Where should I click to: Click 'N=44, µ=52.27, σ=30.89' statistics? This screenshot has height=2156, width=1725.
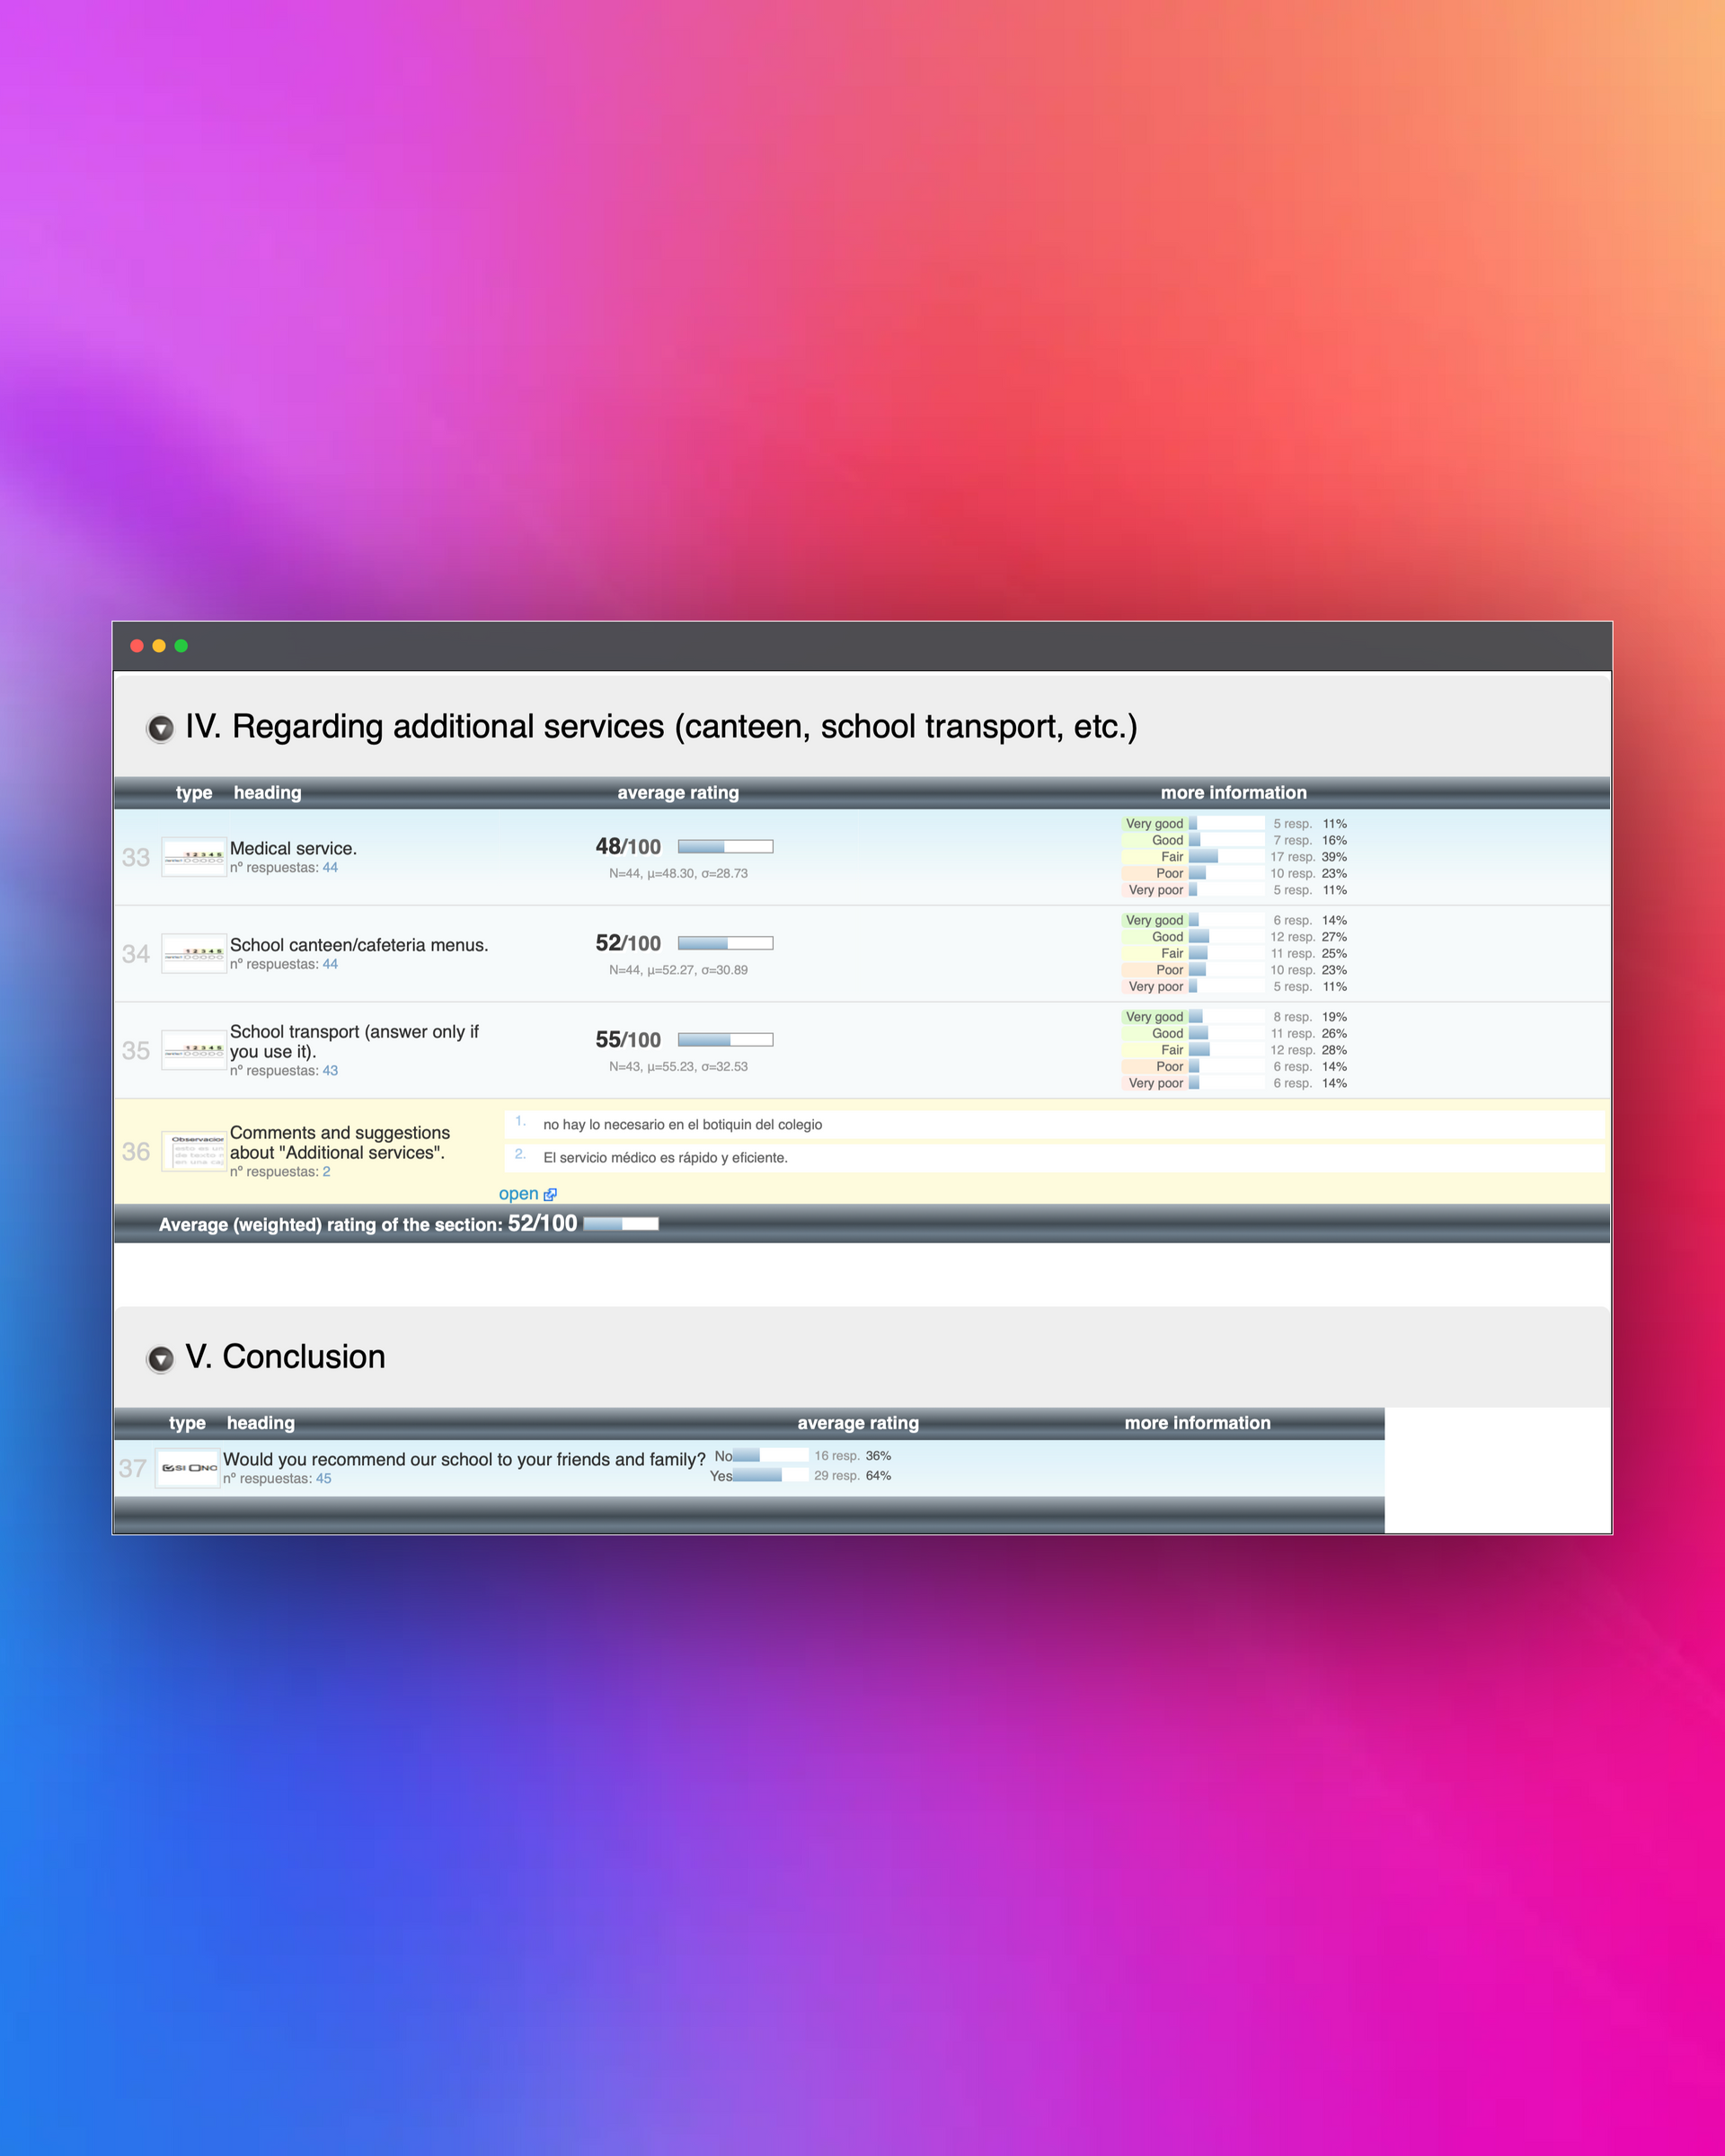678,970
